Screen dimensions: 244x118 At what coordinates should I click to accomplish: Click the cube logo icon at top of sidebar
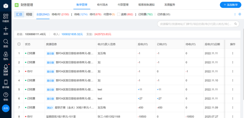pyautogui.click(x=6, y=6)
